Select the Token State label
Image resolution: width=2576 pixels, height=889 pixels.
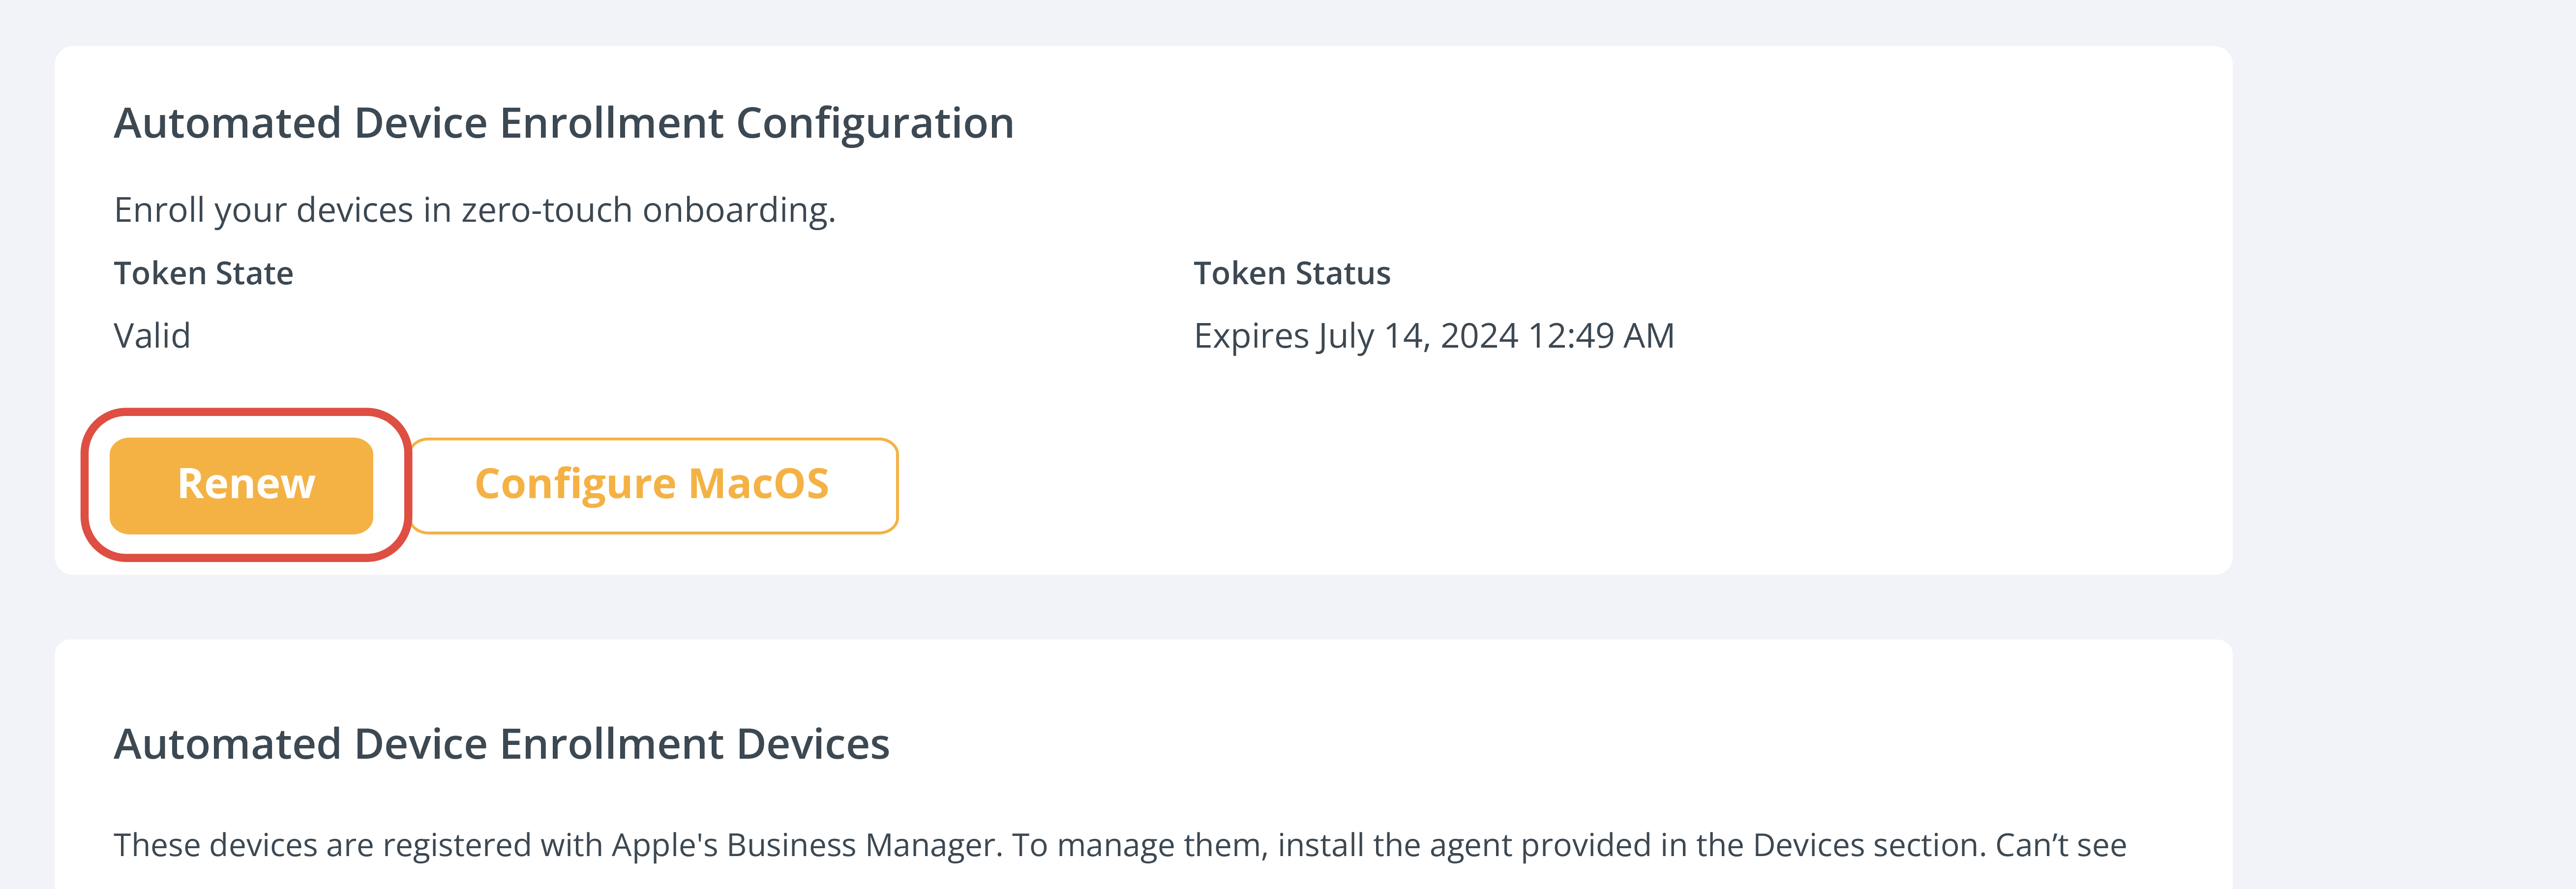pos(203,273)
